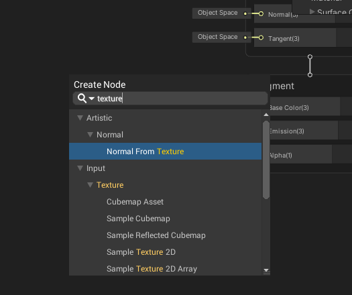Collapse the Normal subcategory

[90, 135]
